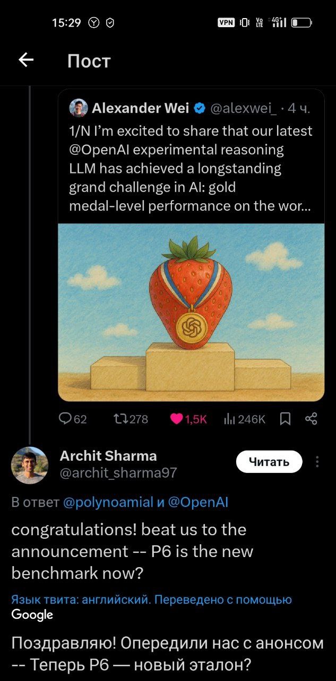Open Archit Sharma's profile picture

(30, 465)
